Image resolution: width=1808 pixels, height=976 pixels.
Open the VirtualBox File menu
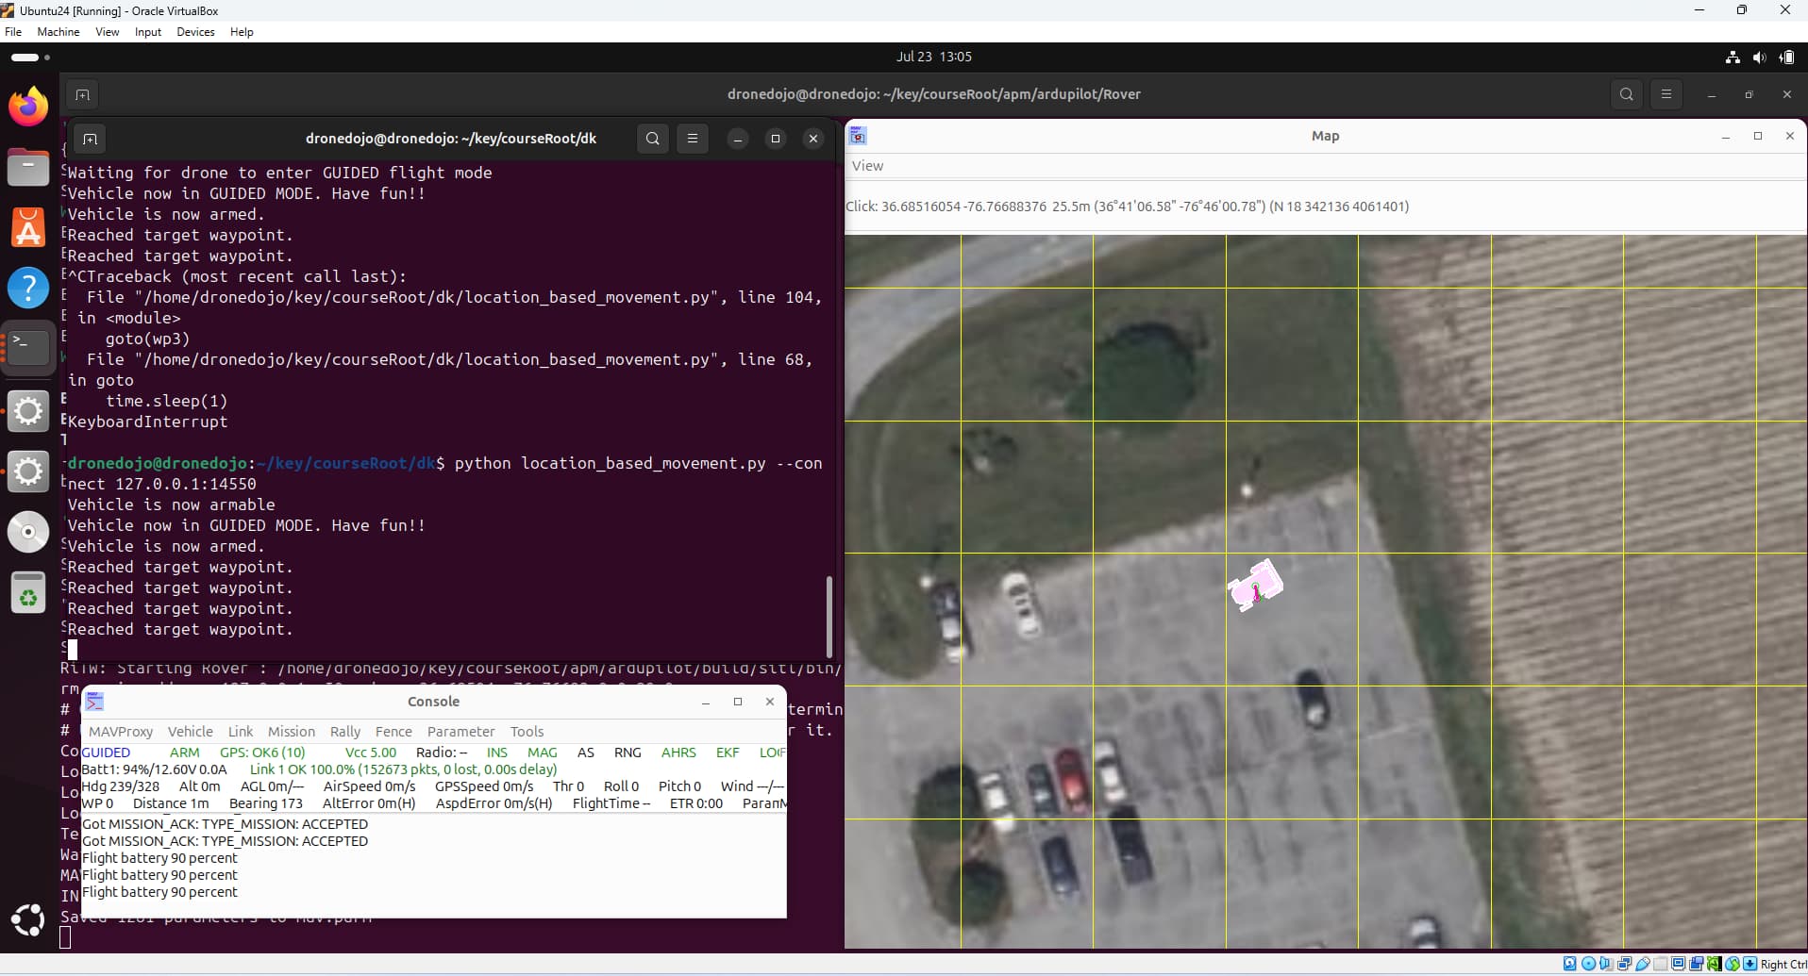13,32
